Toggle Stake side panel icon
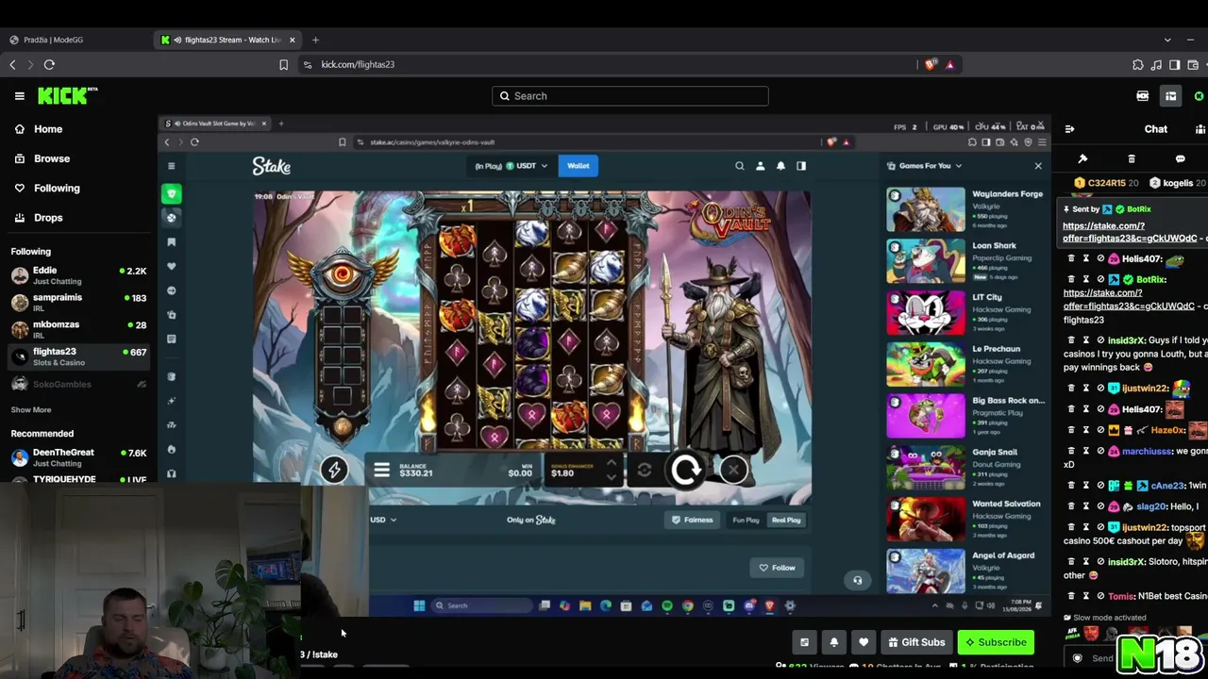 point(801,166)
